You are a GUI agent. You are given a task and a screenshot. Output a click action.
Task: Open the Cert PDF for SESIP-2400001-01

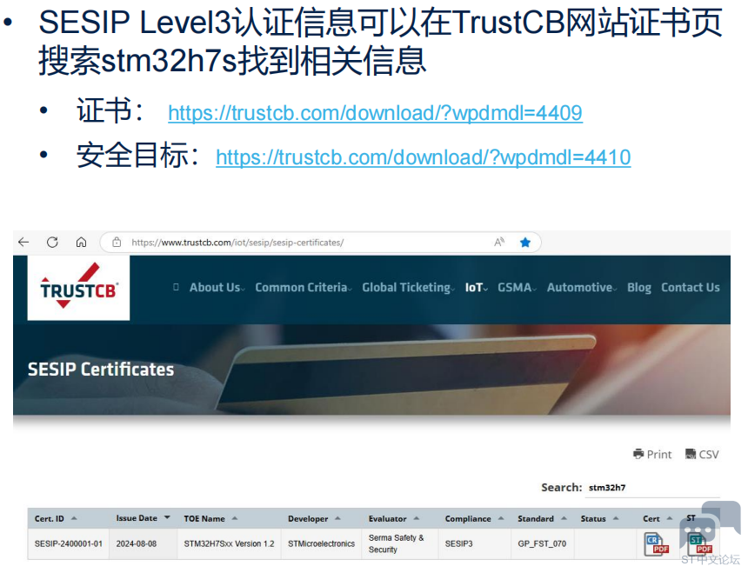(656, 544)
